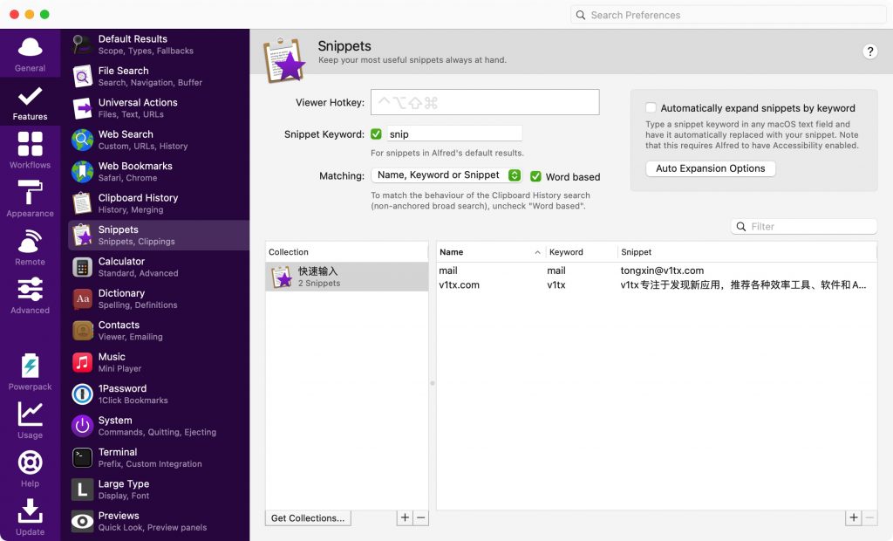Screen dimensions: 893x541
Task: Select the mail snippet row
Action: pyautogui.click(x=657, y=270)
